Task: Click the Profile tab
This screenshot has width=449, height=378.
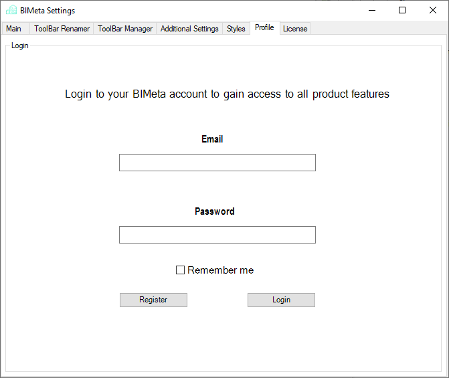Action: 264,28
